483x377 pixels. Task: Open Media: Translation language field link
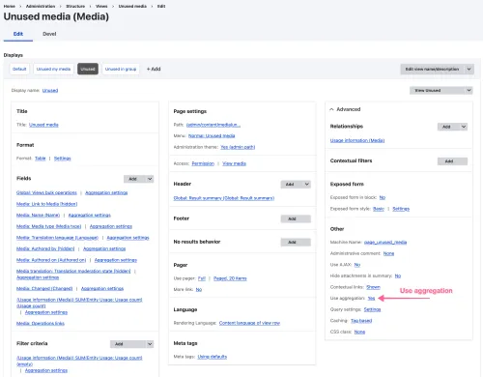pos(57,238)
